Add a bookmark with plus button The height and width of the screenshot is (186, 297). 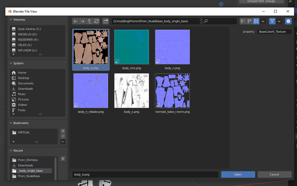click(x=63, y=131)
